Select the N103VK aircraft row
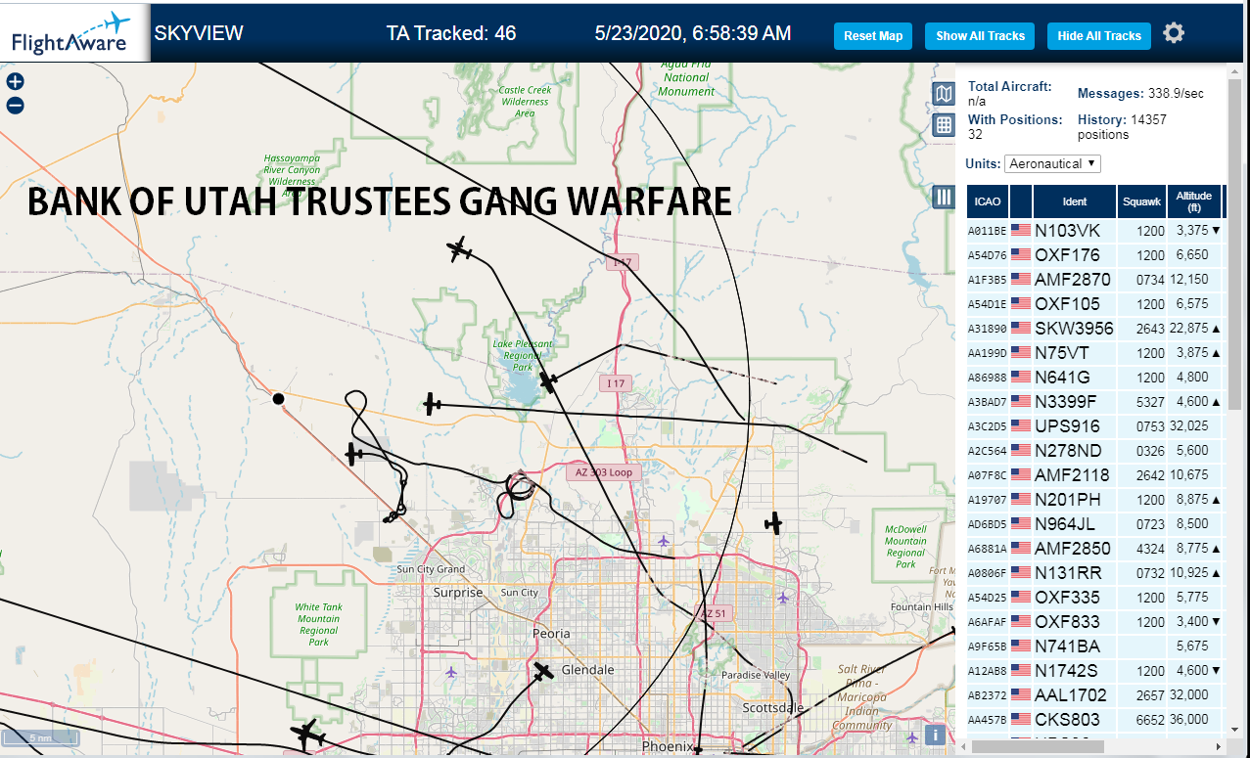The image size is (1250, 758). point(1095,231)
